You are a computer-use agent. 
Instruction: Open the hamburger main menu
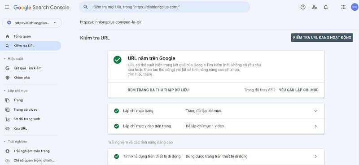[x=7, y=7]
